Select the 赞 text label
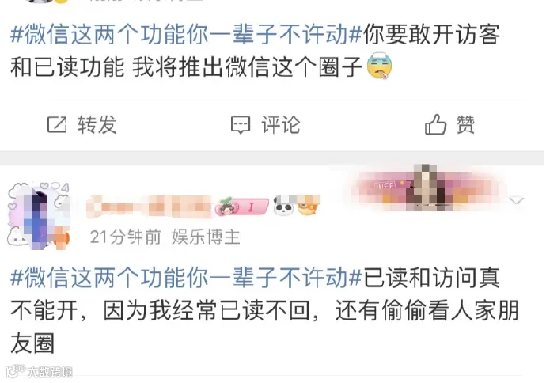The image size is (546, 383). coord(465,125)
